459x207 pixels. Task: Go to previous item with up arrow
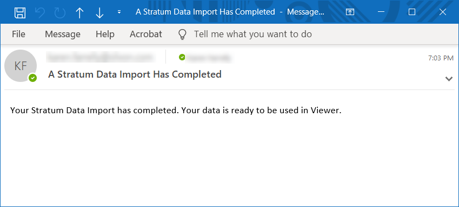click(x=79, y=13)
